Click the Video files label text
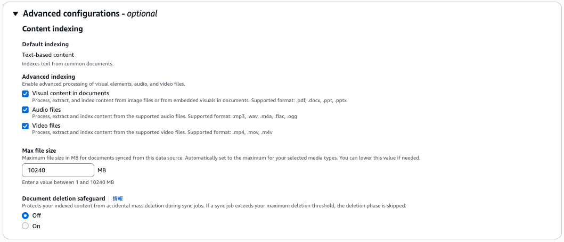 pos(46,126)
